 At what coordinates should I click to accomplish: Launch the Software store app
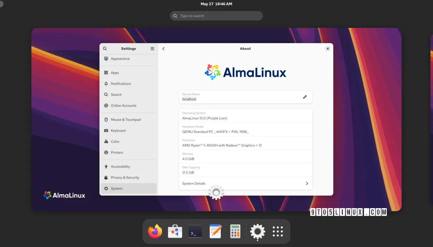[175, 232]
